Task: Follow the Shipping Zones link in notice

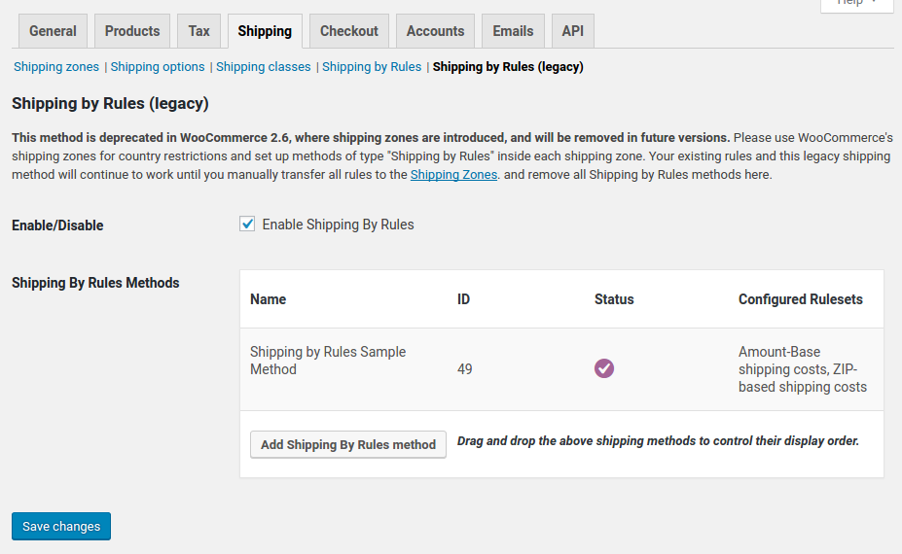Action: [x=453, y=175]
